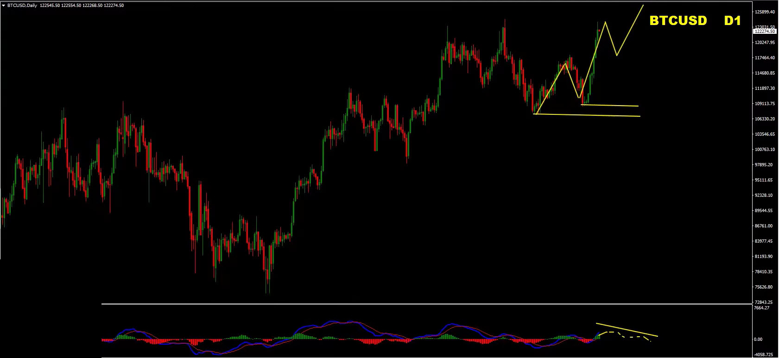Click the small triangle beside BTCUSD,Daily
Screen dimensions: 779x358
[x=3, y=6]
